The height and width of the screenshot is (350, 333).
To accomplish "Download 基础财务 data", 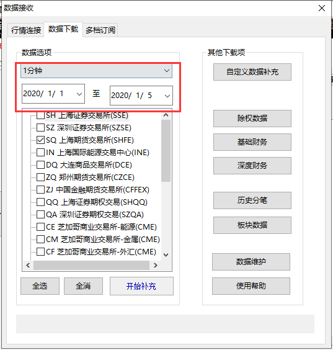I will [252, 142].
